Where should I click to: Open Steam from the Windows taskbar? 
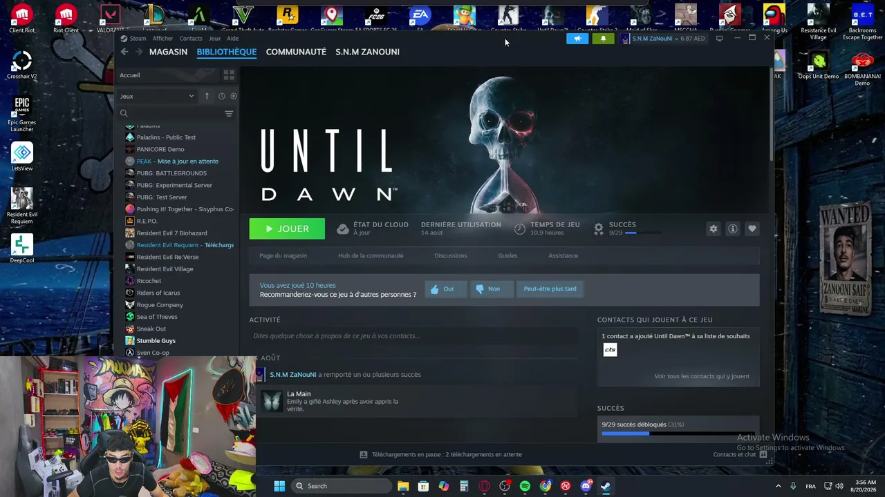point(605,486)
